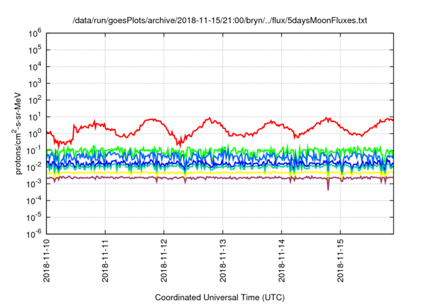Click the 10^-4 y-axis tick label
This screenshot has height=304, width=434.
point(34,201)
